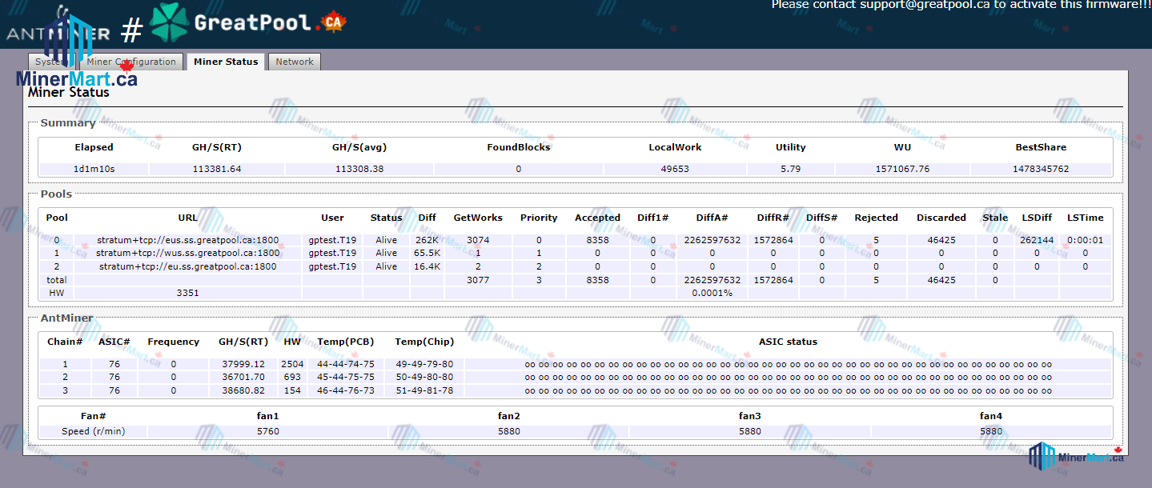
Task: Go to the Network tab
Action: point(295,62)
